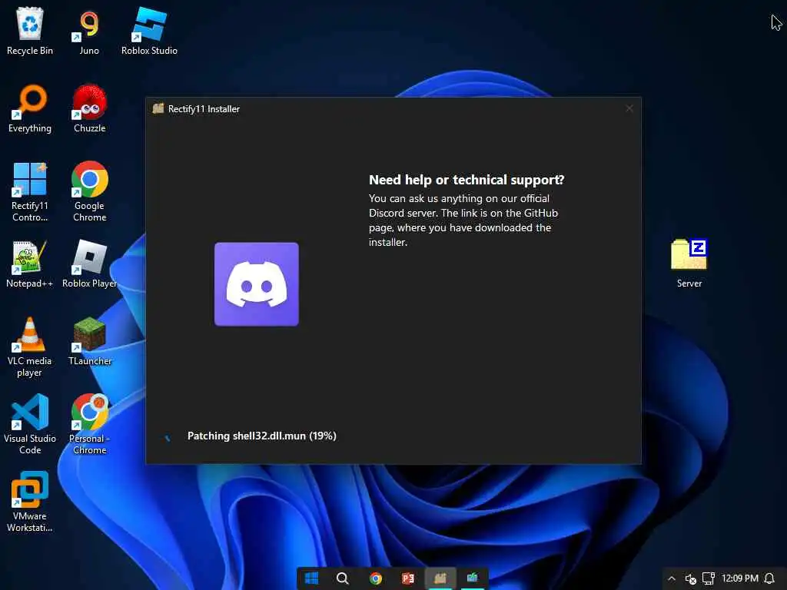Screen dimensions: 787x590
Task: Open the Windows Start menu
Action: 311,578
